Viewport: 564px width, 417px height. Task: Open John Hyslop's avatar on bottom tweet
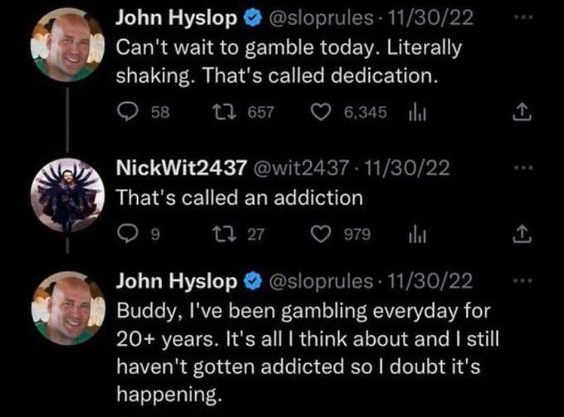tap(68, 308)
